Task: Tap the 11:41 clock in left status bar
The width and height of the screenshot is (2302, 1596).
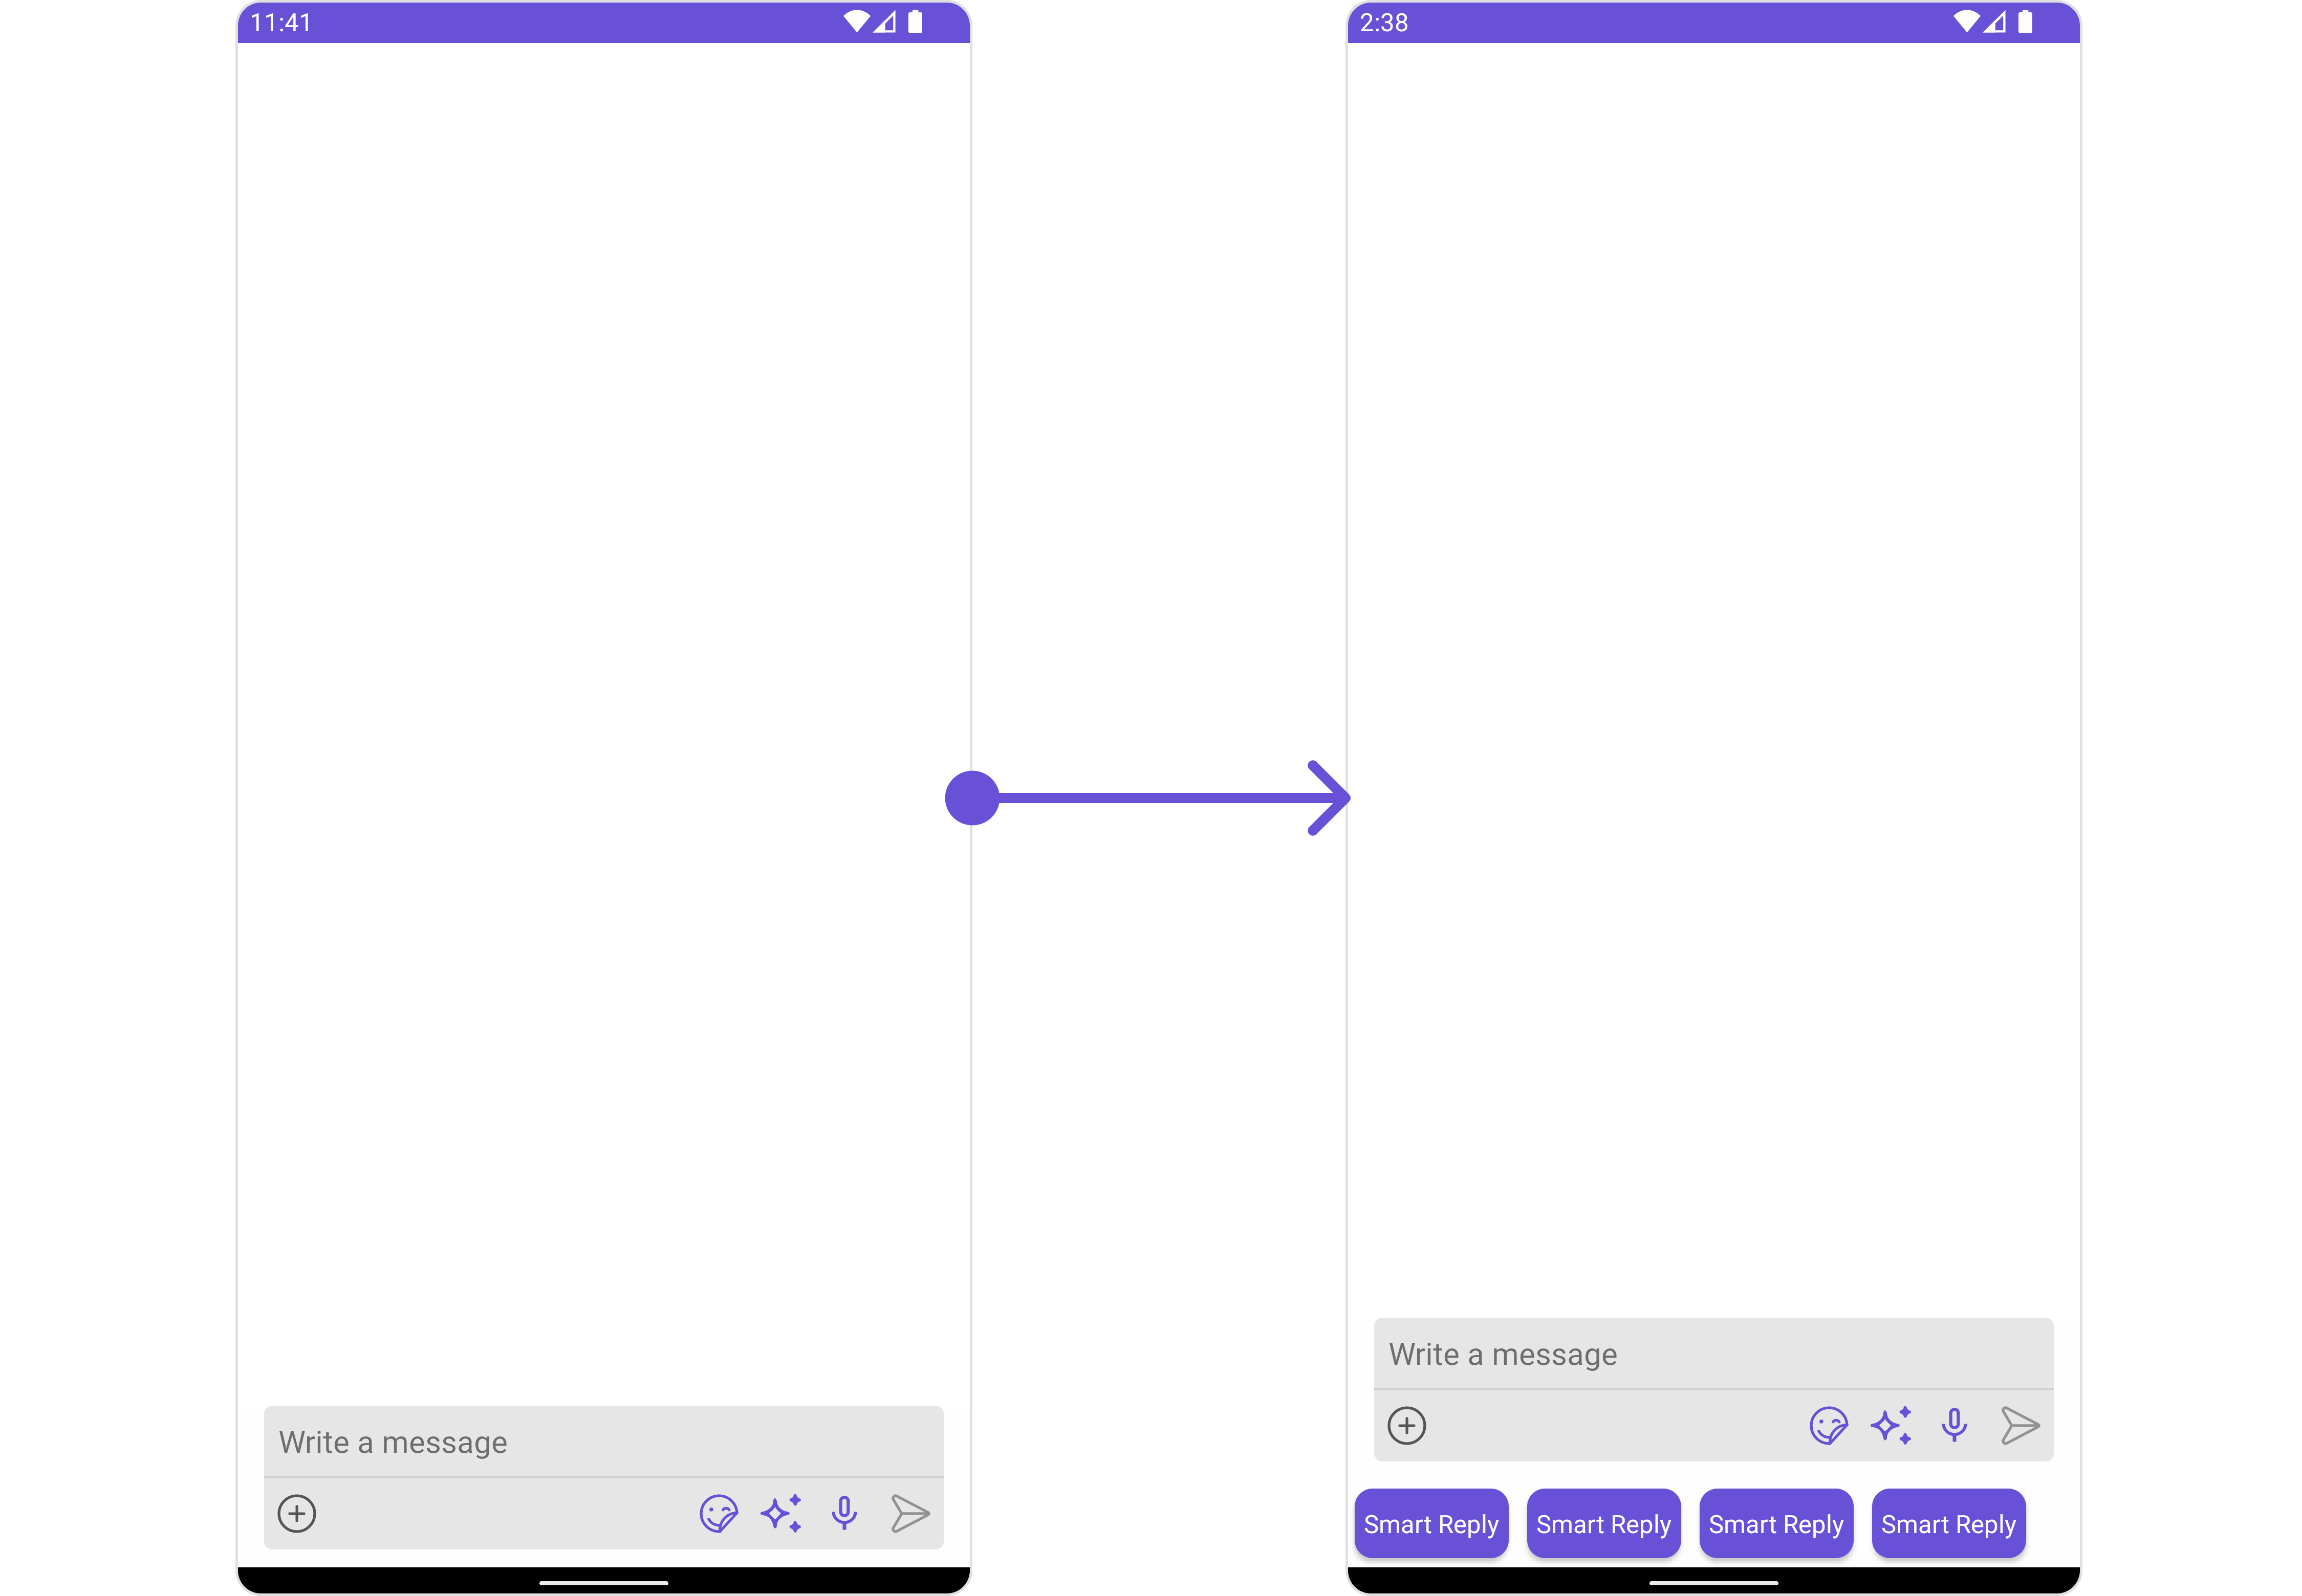Action: [281, 22]
